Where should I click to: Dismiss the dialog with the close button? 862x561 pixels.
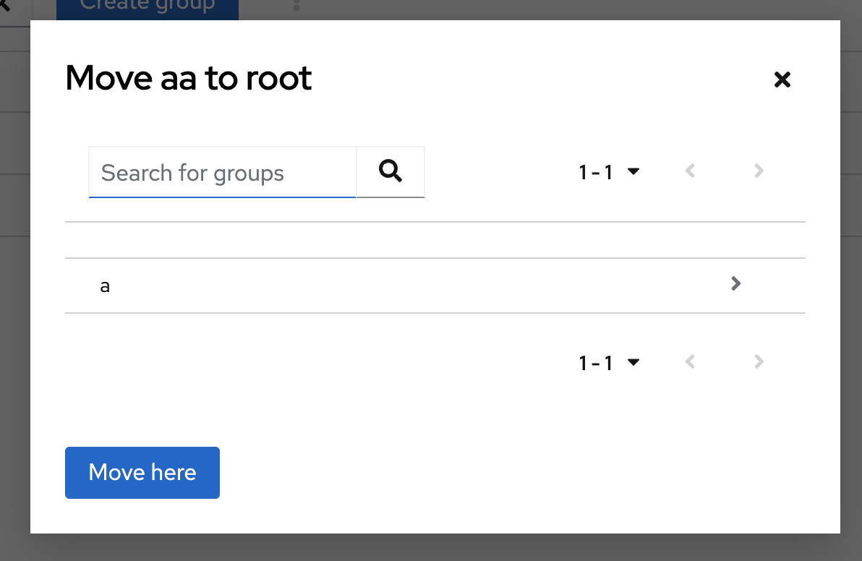coord(782,80)
